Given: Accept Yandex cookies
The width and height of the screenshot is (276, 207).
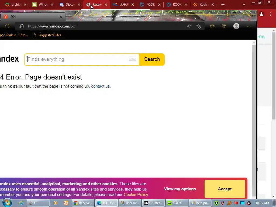Looking at the screenshot, I should [x=225, y=189].
